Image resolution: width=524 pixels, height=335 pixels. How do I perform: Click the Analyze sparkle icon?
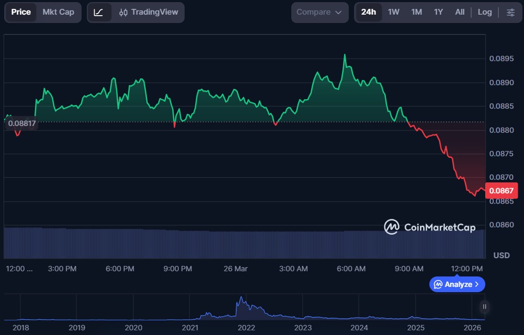click(x=438, y=284)
